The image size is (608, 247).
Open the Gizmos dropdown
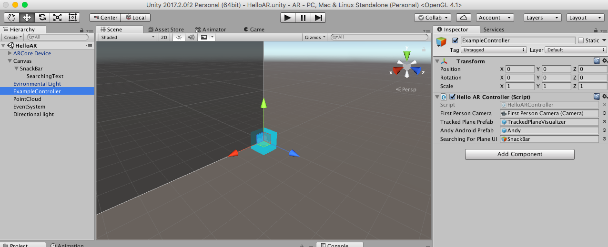(x=315, y=37)
